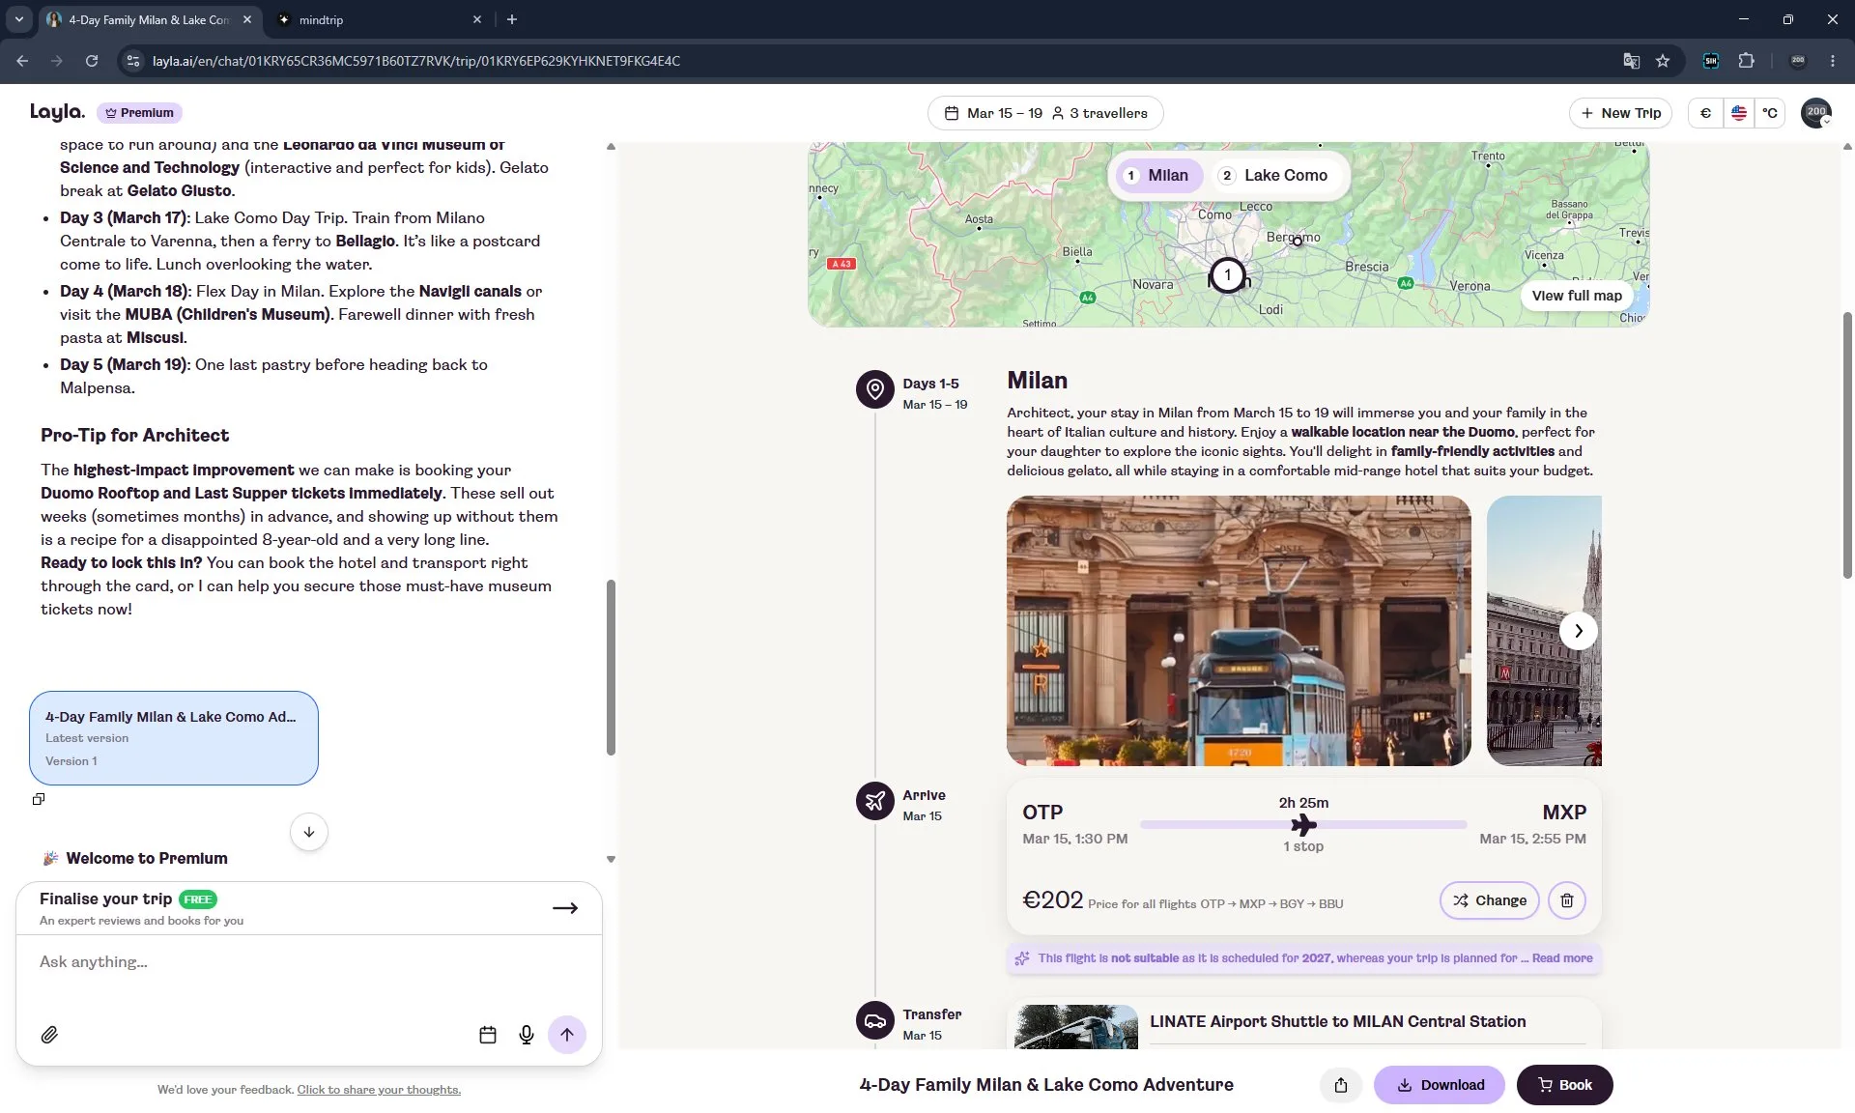This screenshot has width=1855, height=1113.
Task: Open the calendar icon in chat box
Action: coord(488,1035)
